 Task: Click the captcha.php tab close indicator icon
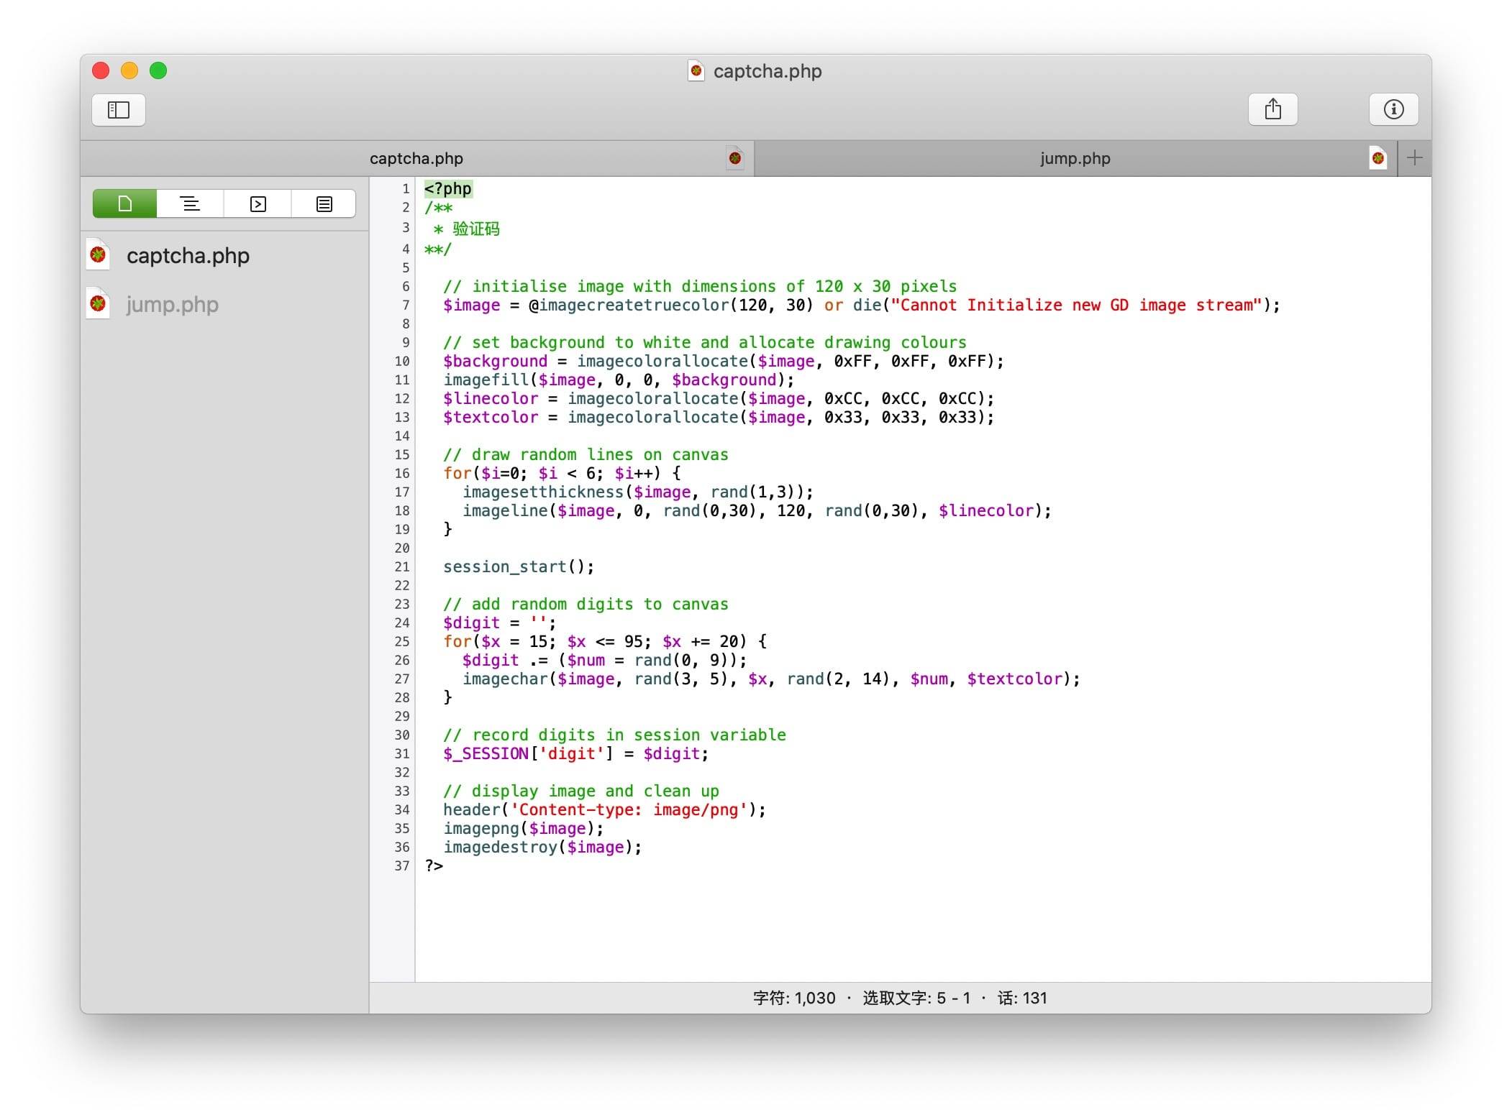(x=734, y=158)
